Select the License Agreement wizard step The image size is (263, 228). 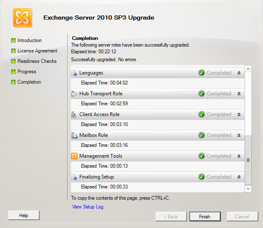point(38,51)
